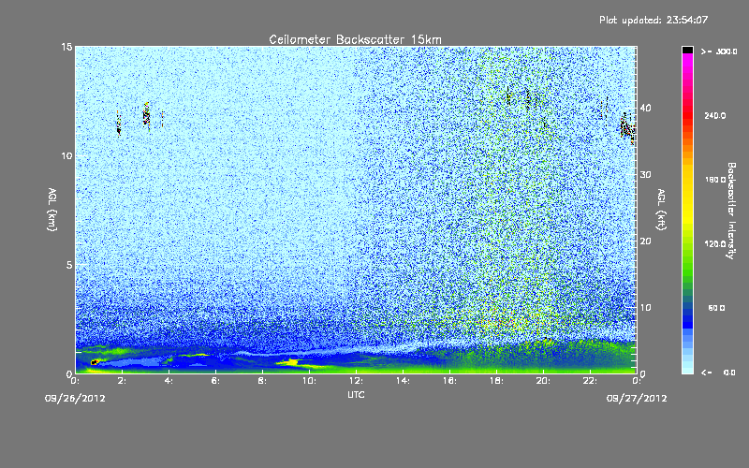Click the end date label 09/27/2012

(637, 399)
